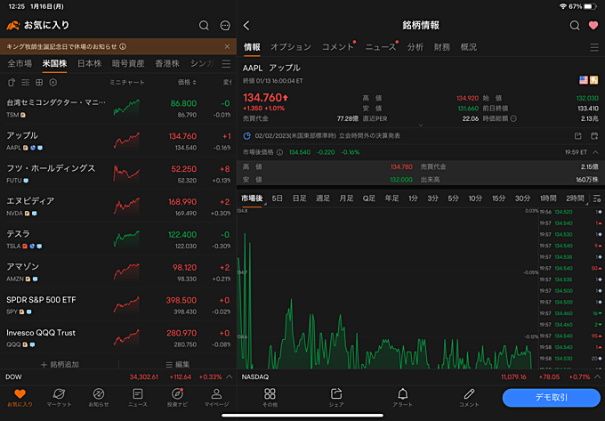Open the マイページ bottom nav icon
Image resolution: width=605 pixels, height=421 pixels.
(216, 398)
